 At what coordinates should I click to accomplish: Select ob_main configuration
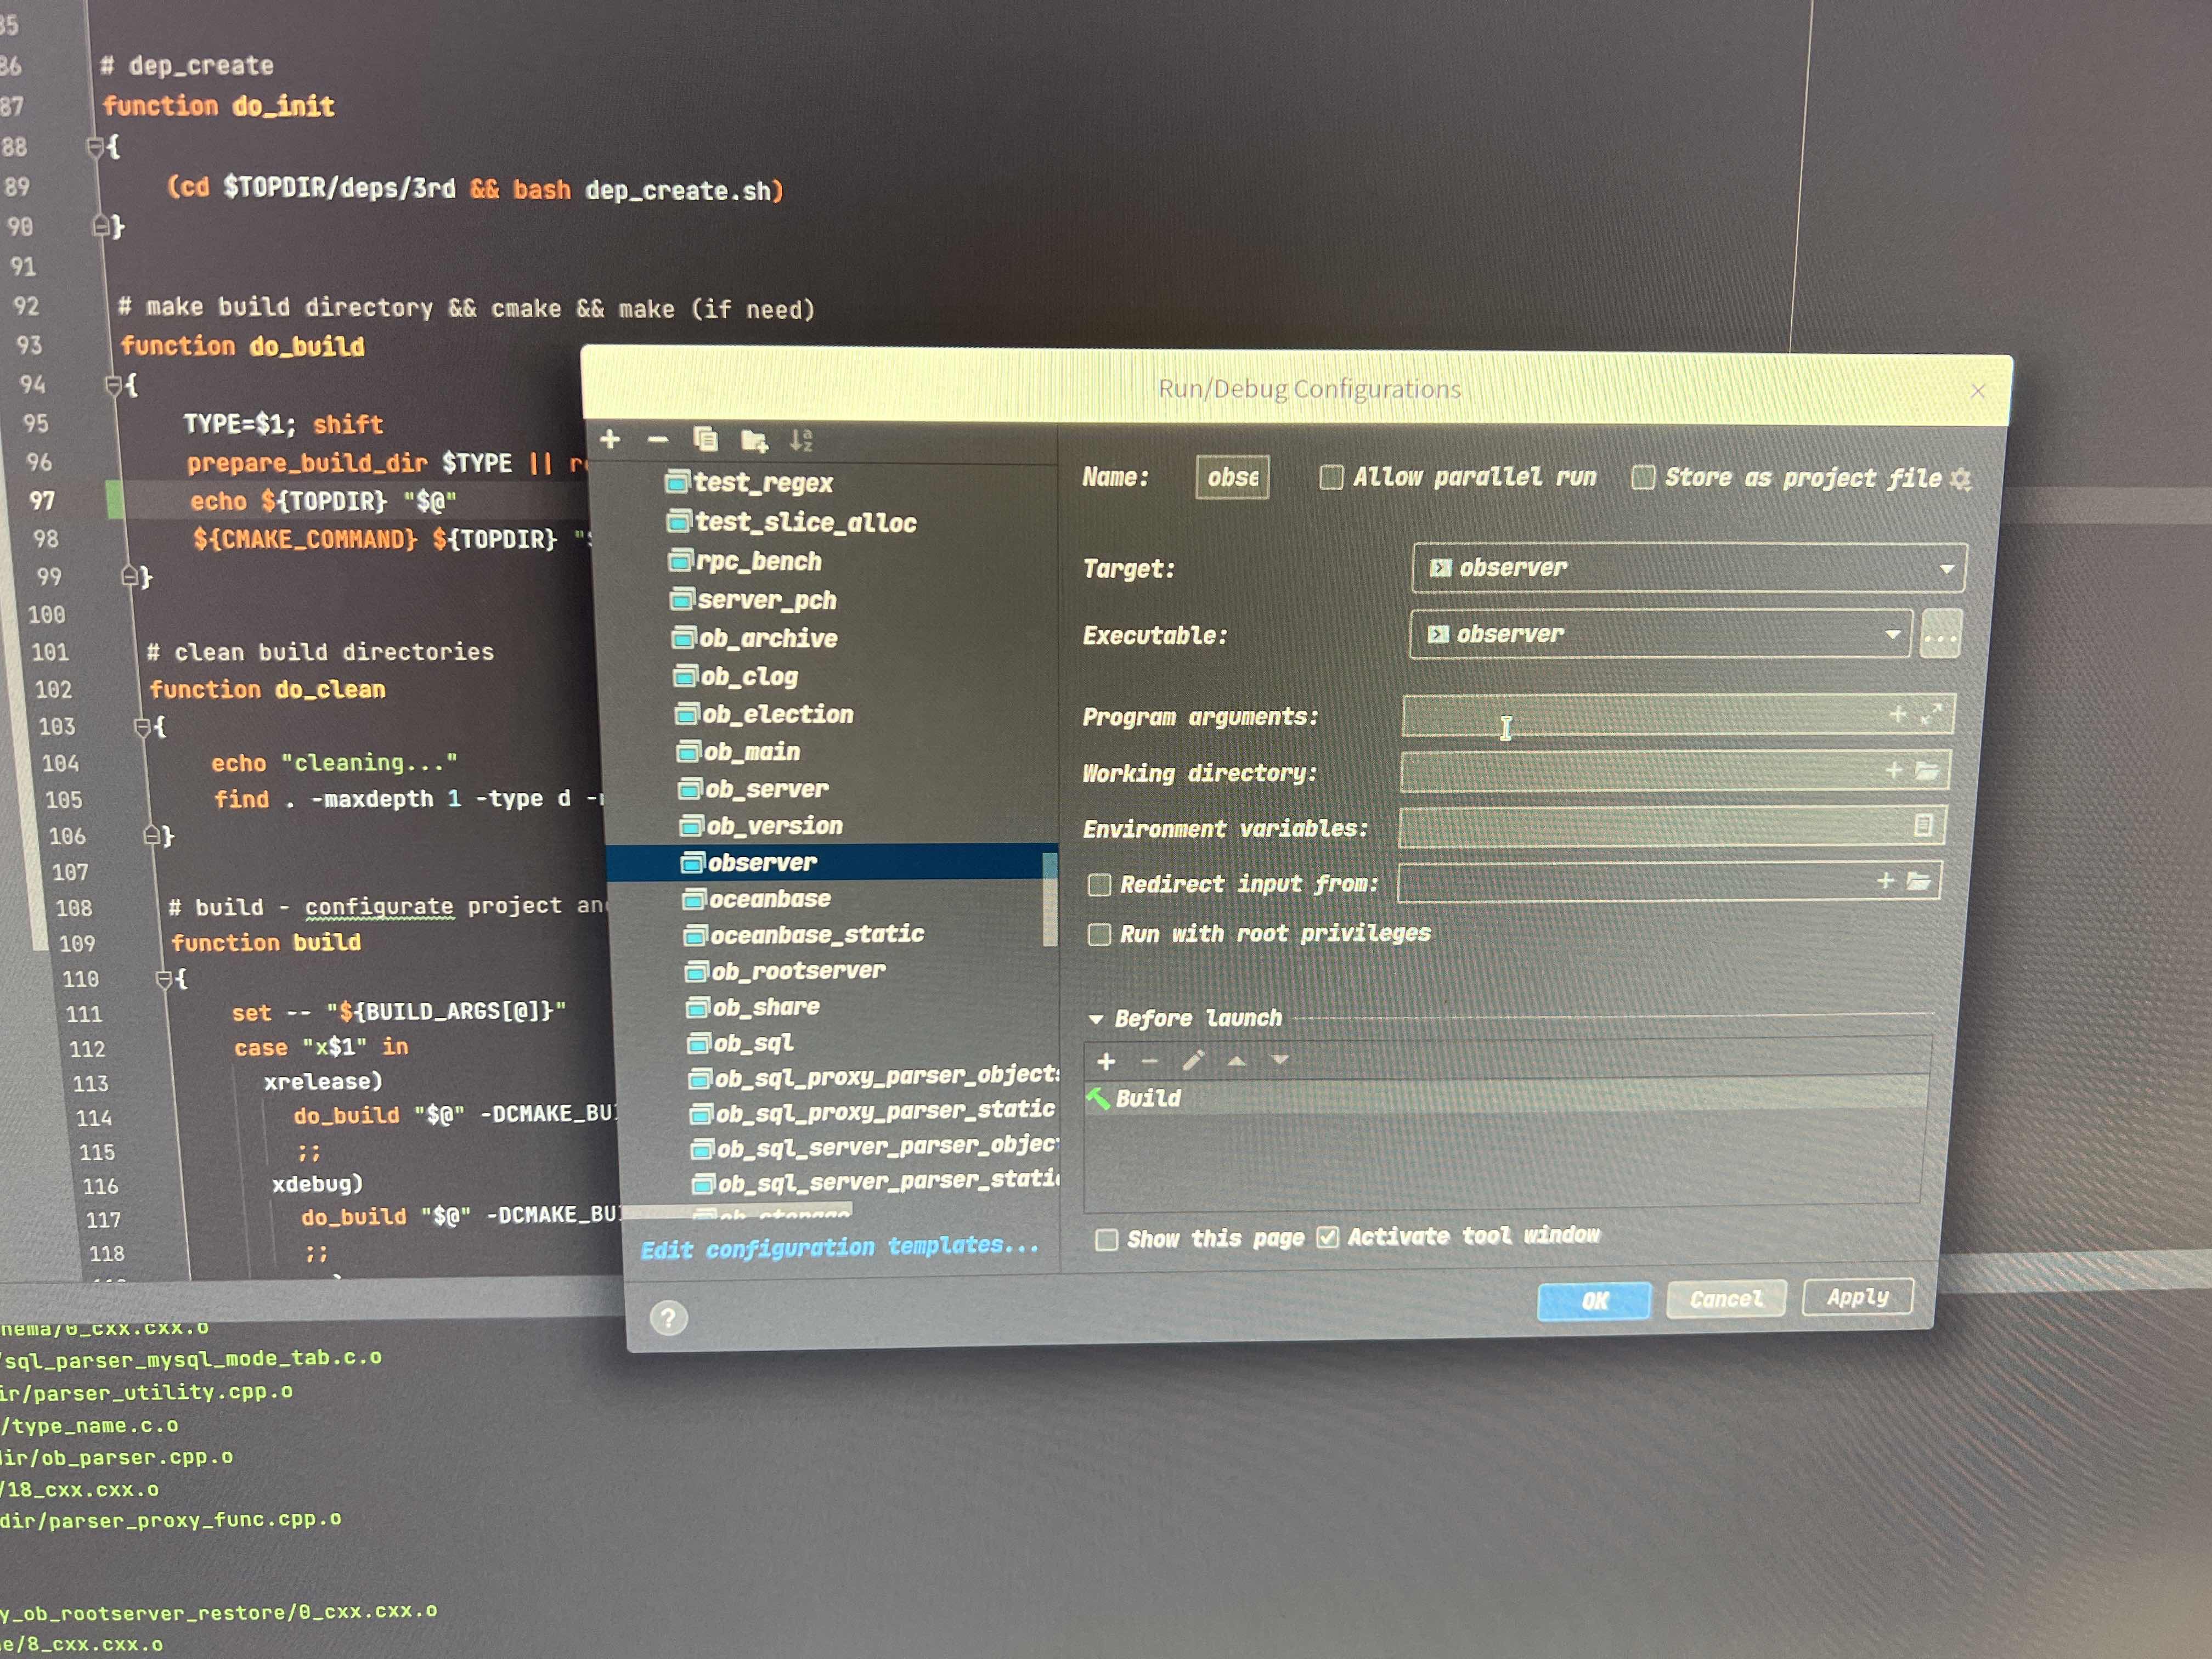coord(740,751)
